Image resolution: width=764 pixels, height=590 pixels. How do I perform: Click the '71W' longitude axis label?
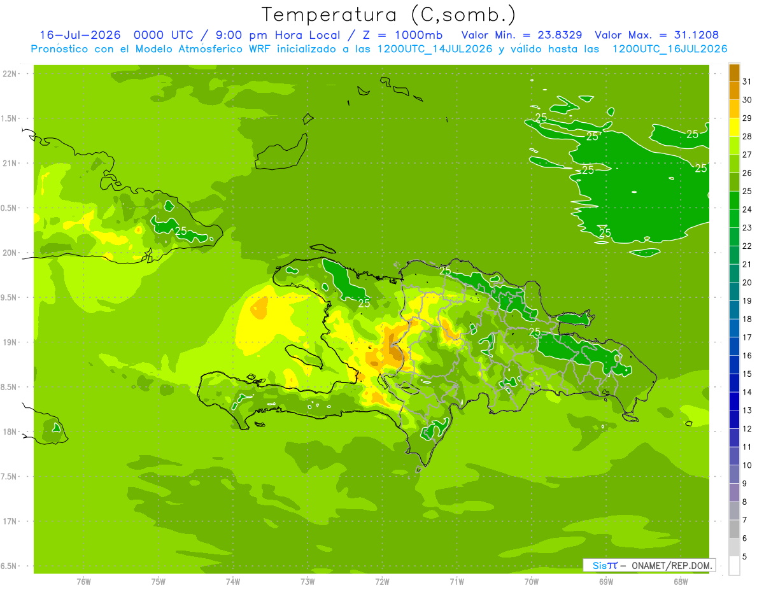click(456, 581)
